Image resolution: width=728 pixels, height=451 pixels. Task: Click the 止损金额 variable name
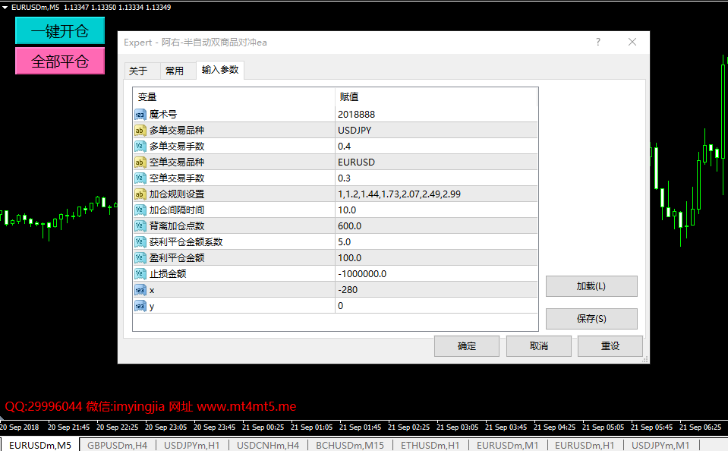tap(168, 274)
